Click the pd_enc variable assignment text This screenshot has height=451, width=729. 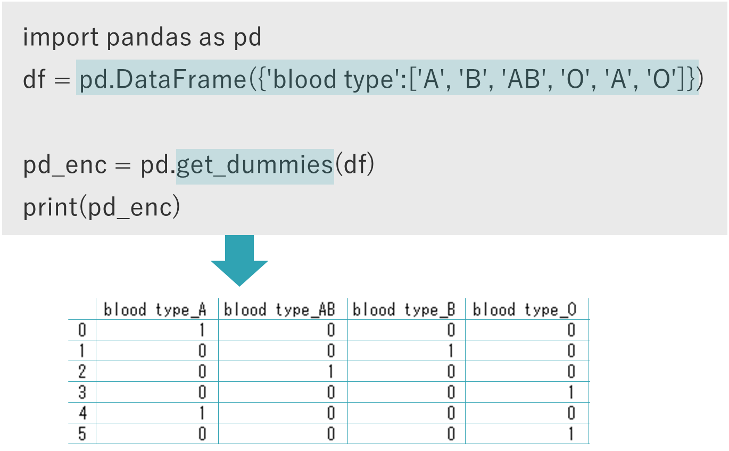click(65, 166)
